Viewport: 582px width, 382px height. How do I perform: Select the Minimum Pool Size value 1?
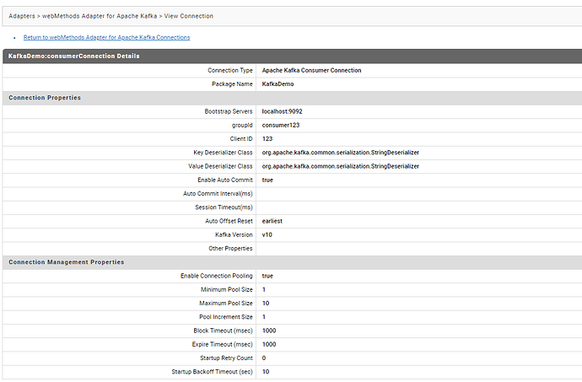pos(264,289)
